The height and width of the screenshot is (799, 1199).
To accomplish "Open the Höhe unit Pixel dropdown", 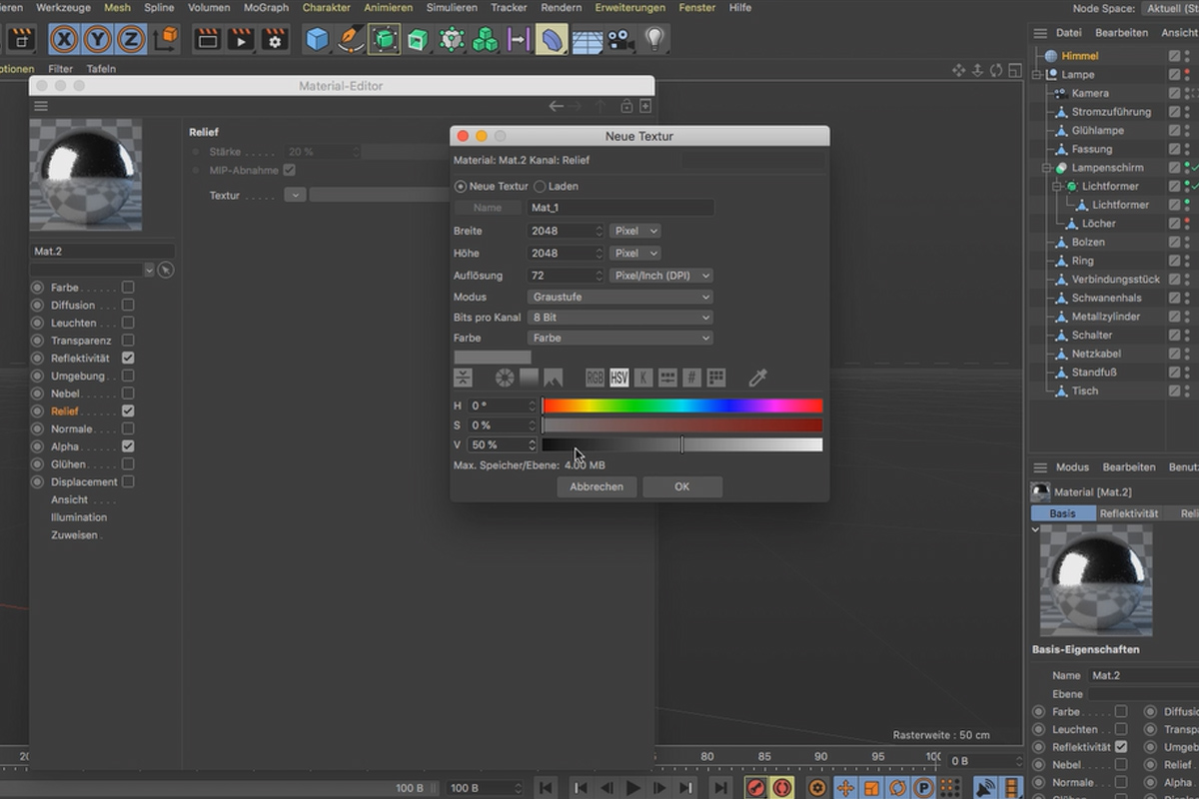I will coord(635,254).
